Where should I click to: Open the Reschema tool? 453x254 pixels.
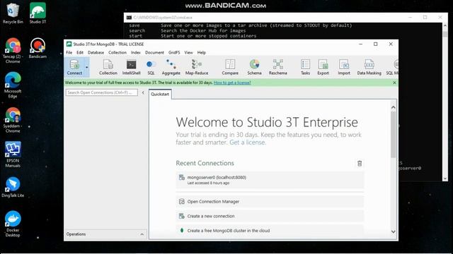(277, 67)
